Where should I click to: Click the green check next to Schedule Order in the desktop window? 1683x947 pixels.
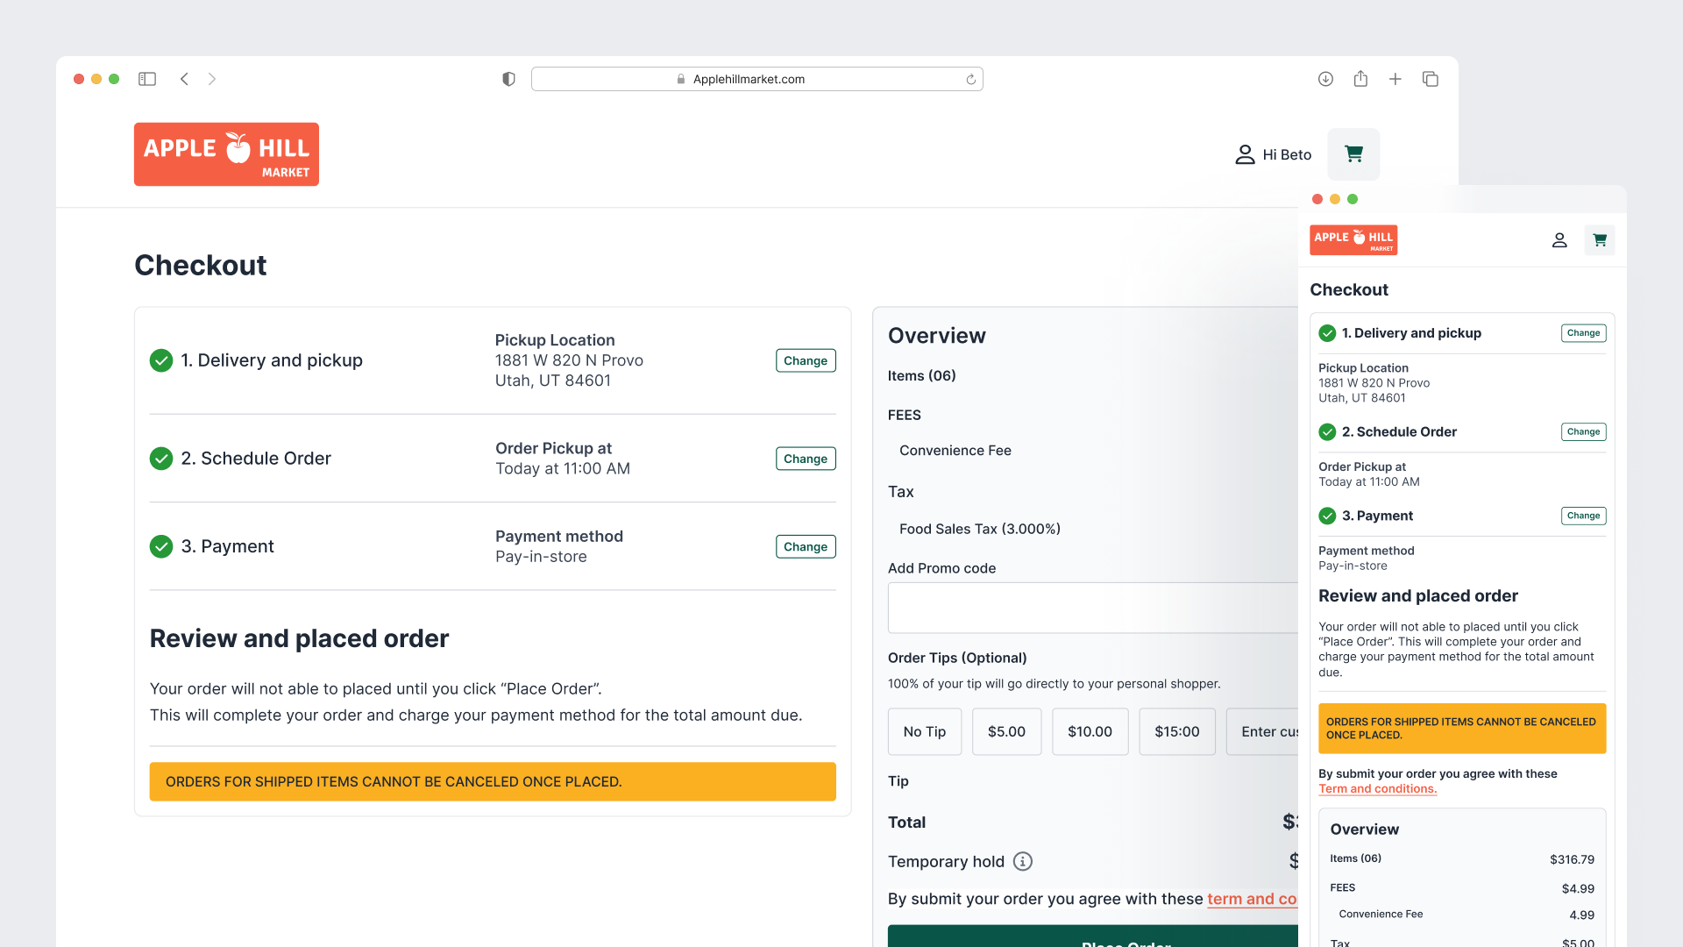161,459
